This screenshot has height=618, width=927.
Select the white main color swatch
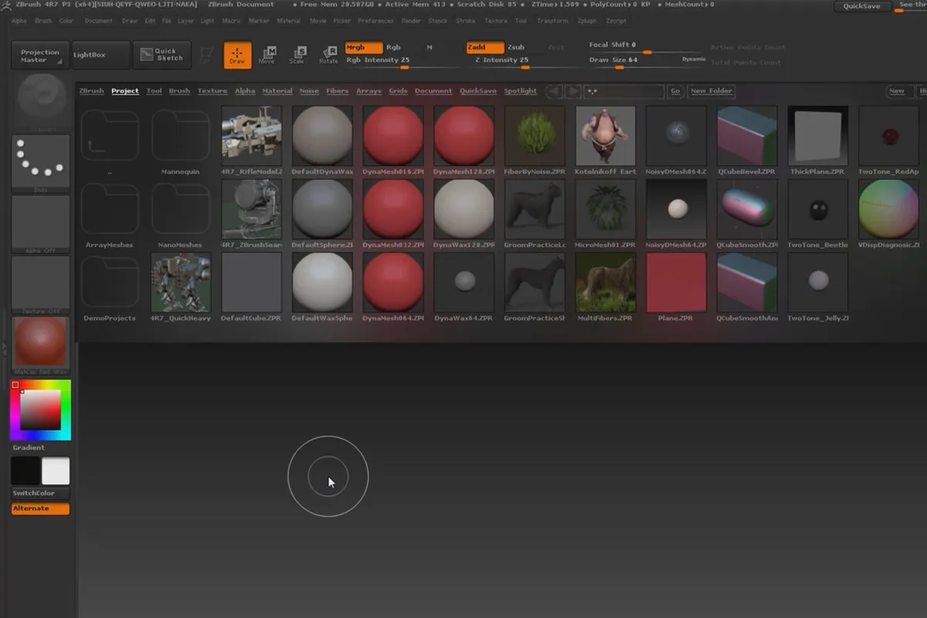point(56,471)
